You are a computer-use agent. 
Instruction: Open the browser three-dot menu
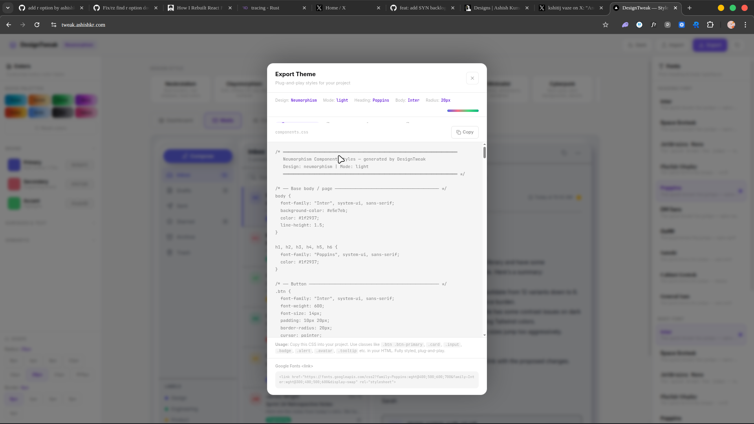pyautogui.click(x=745, y=25)
